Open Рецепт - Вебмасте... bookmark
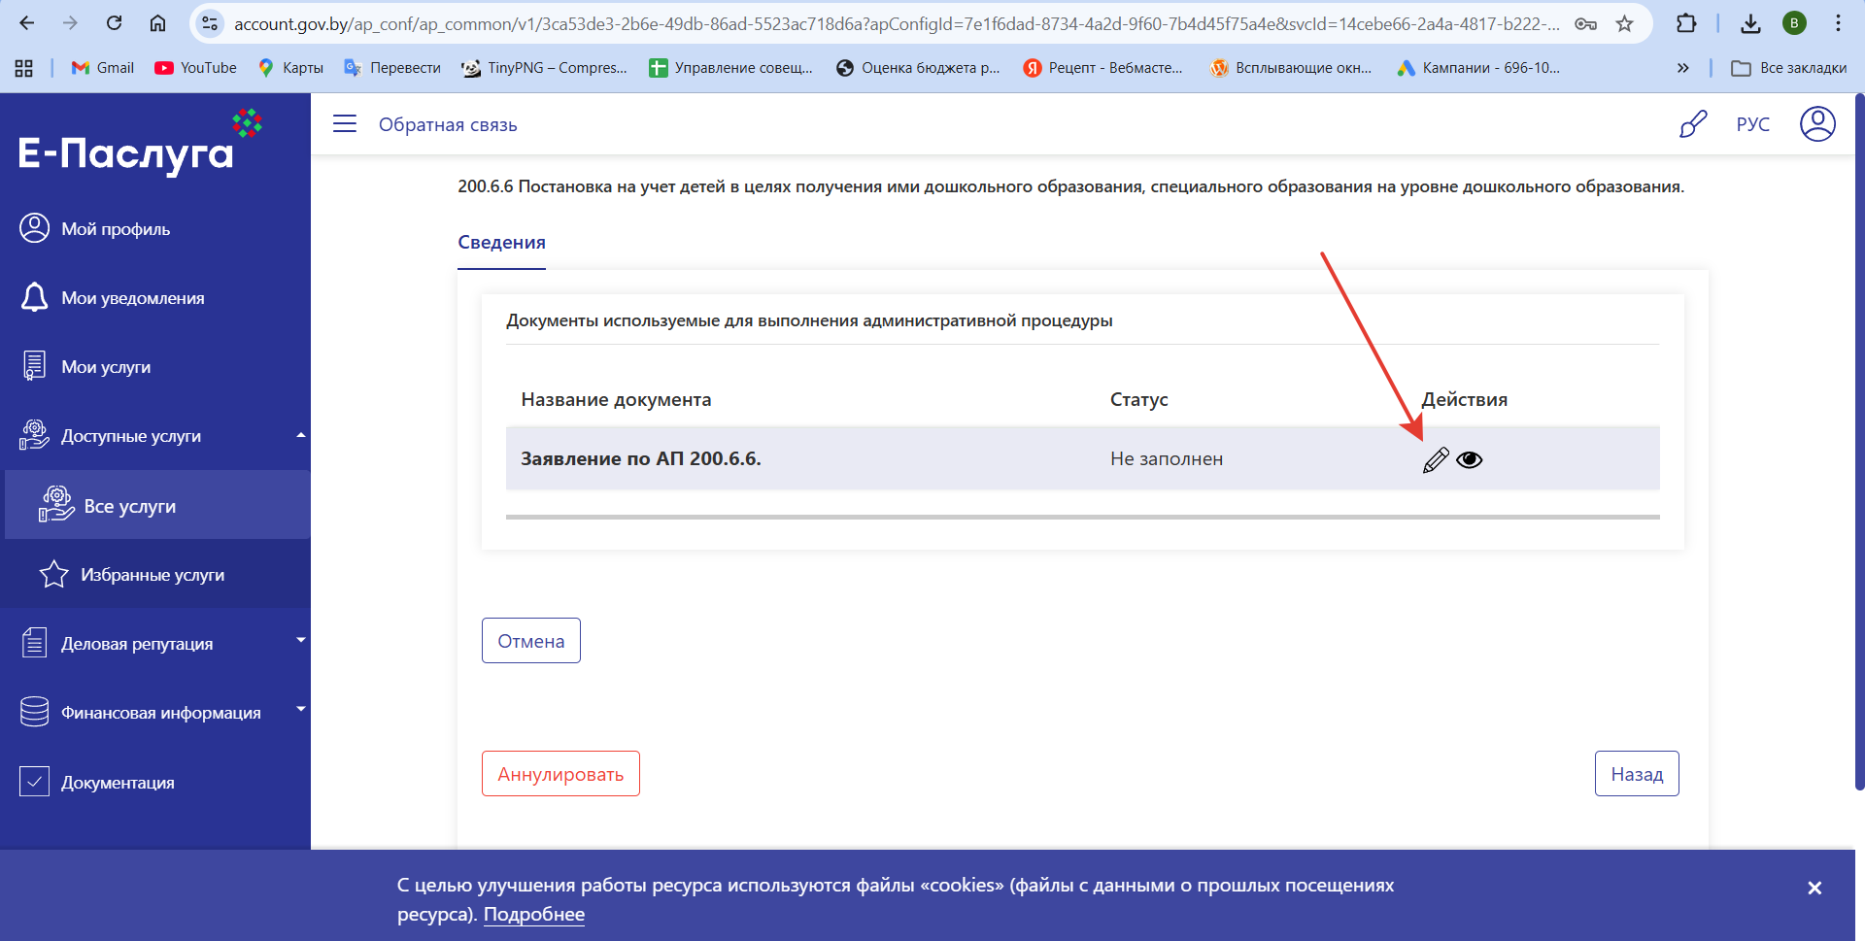Image resolution: width=1865 pixels, height=941 pixels. (x=1103, y=68)
